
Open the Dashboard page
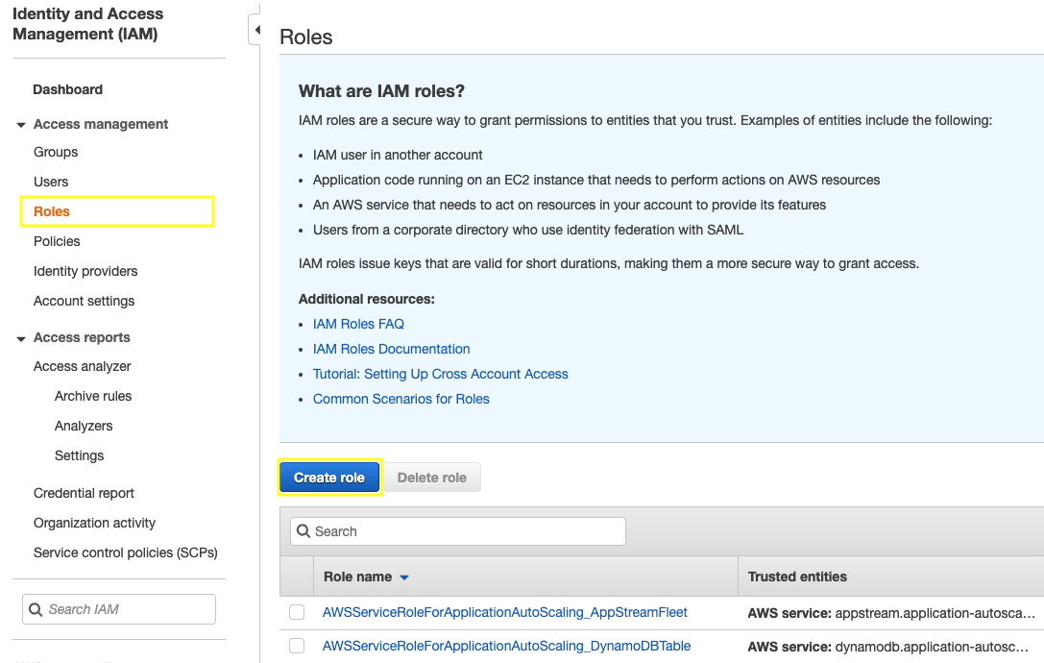coord(68,89)
